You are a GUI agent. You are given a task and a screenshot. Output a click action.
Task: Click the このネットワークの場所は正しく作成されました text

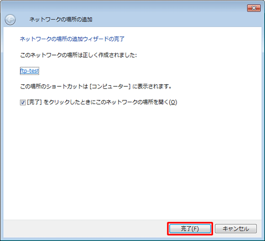[78, 55]
